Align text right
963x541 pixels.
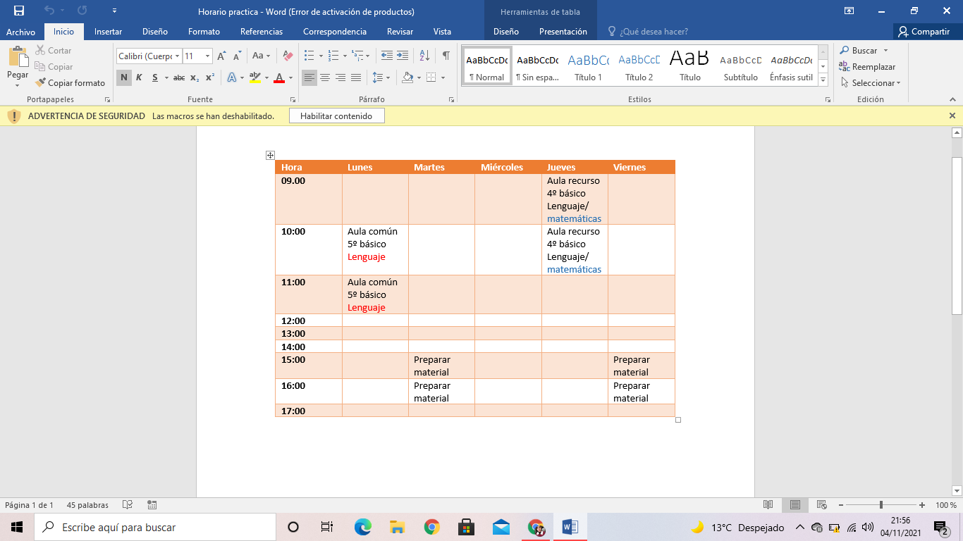pos(341,77)
